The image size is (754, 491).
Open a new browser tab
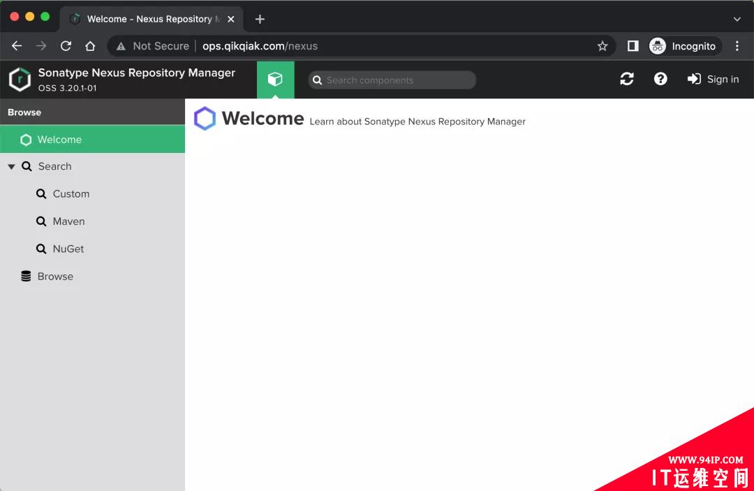click(x=260, y=20)
